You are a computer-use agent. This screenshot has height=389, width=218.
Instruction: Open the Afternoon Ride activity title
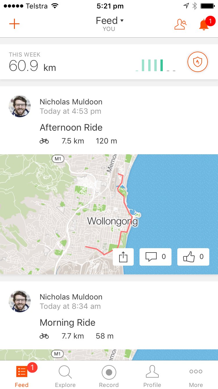click(71, 128)
